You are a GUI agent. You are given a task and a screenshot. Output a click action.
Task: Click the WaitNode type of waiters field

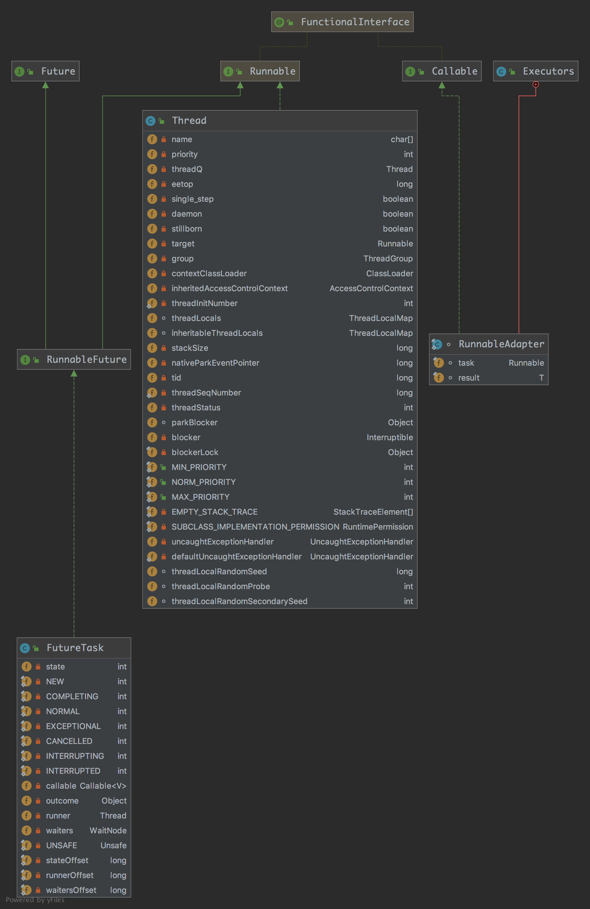(x=108, y=830)
